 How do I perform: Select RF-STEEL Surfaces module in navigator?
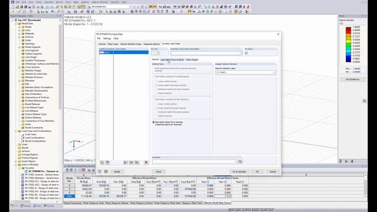(42, 175)
